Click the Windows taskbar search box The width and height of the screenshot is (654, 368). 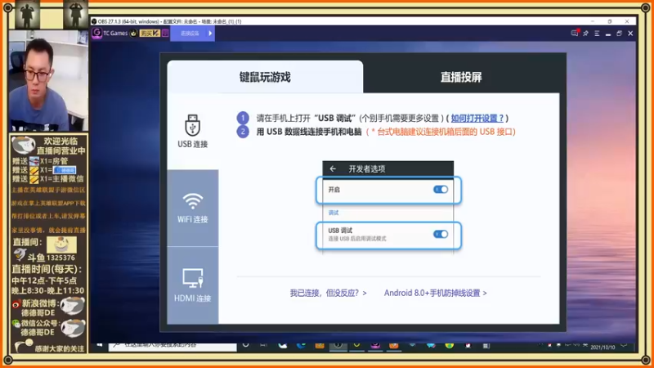172,346
